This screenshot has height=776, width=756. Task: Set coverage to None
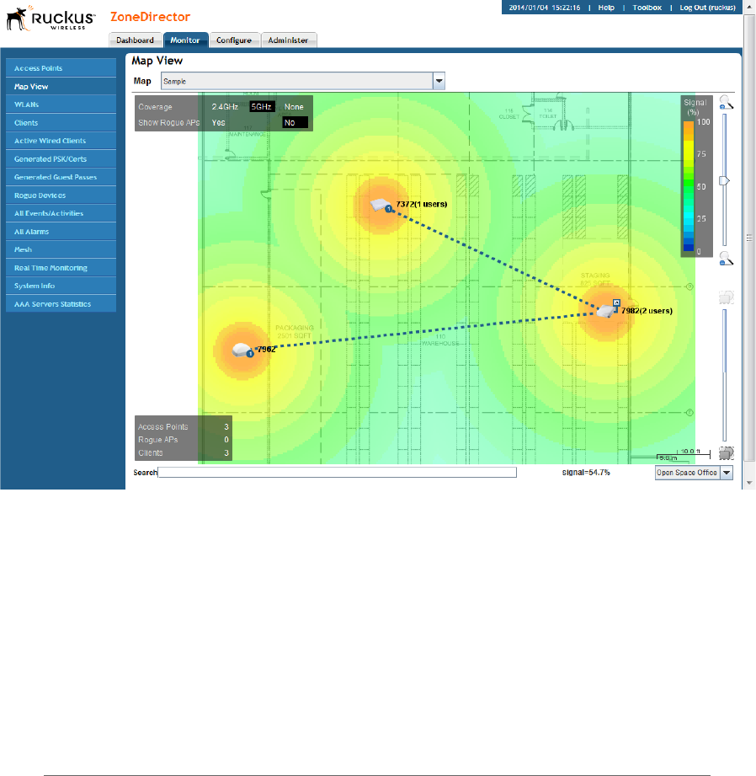(x=294, y=107)
